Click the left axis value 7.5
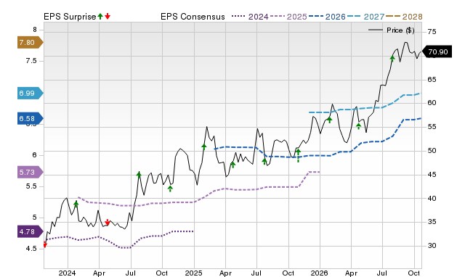Viewport: 465px width, 277px height. pos(31,61)
